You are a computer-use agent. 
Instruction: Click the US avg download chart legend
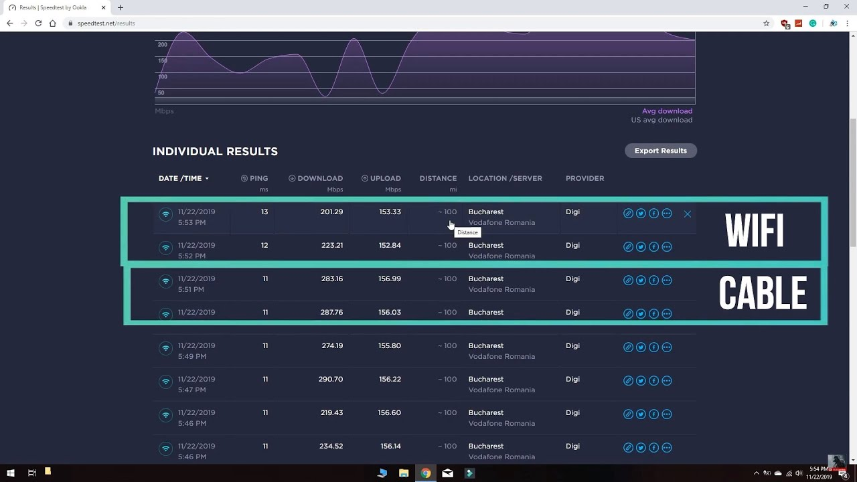661,120
